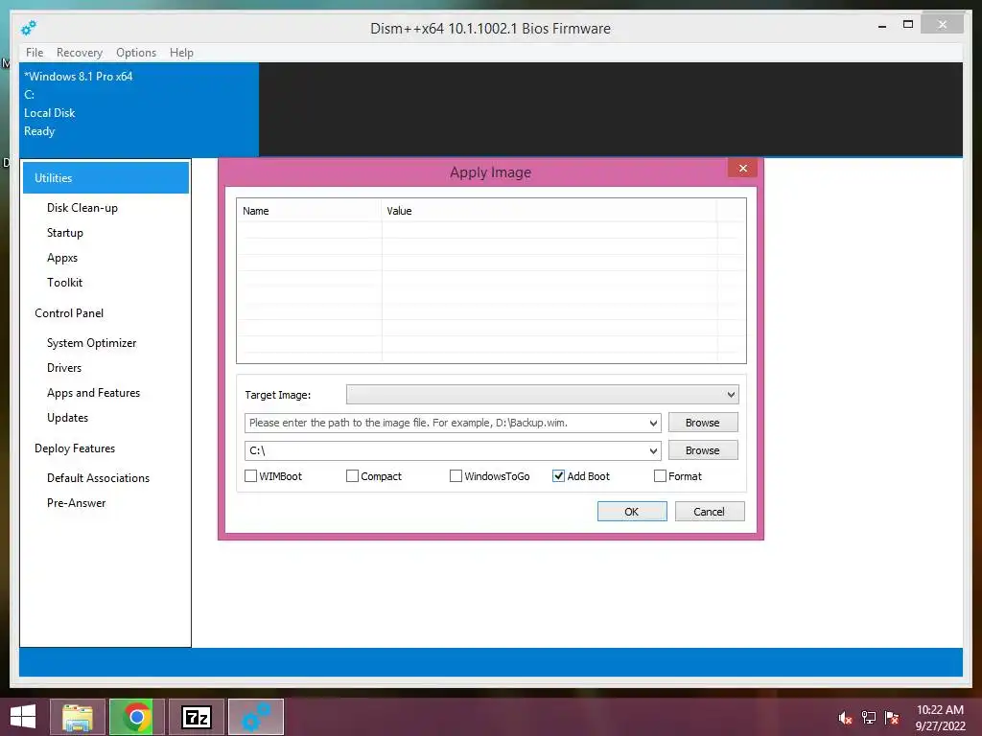Open File Explorer from the taskbar
The height and width of the screenshot is (736, 982).
78,717
